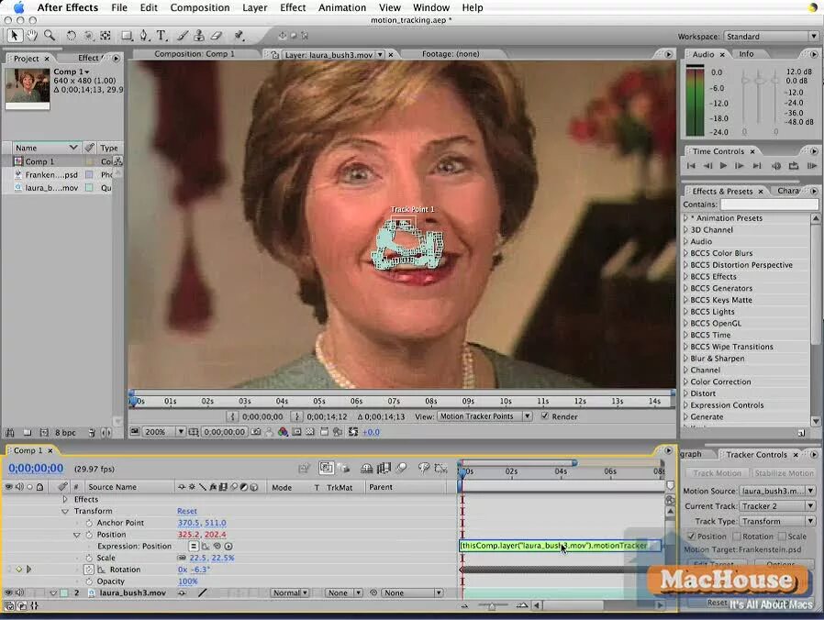824x620 pixels.
Task: Click the 0;00;00;00 current time display
Action: tap(36, 468)
